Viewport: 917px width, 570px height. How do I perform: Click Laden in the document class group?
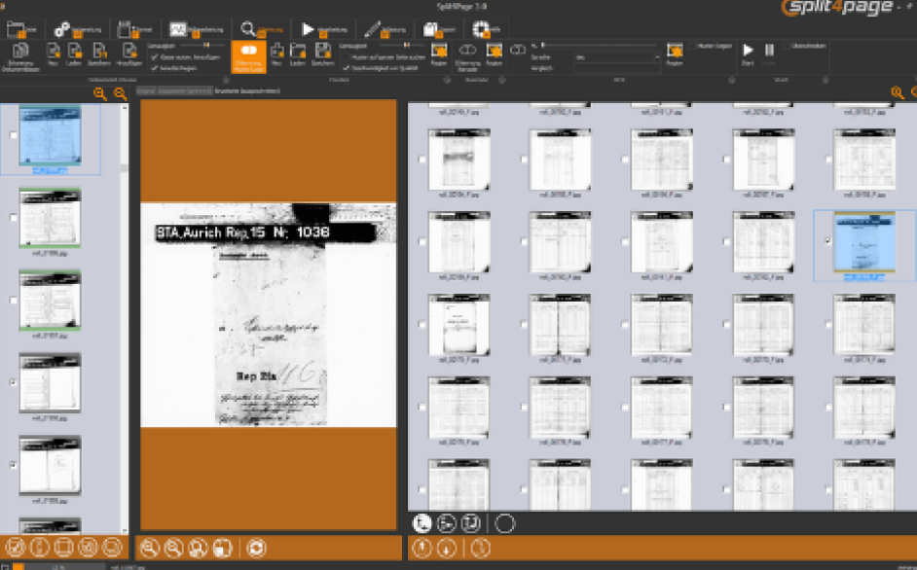point(74,53)
